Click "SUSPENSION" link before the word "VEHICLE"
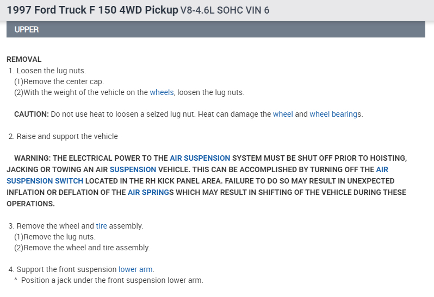Viewport: 434px width, 297px height. [133, 169]
